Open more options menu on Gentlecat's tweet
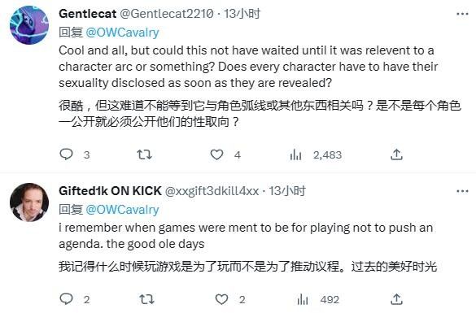Image resolution: width=476 pixels, height=313 pixels. 462,14
